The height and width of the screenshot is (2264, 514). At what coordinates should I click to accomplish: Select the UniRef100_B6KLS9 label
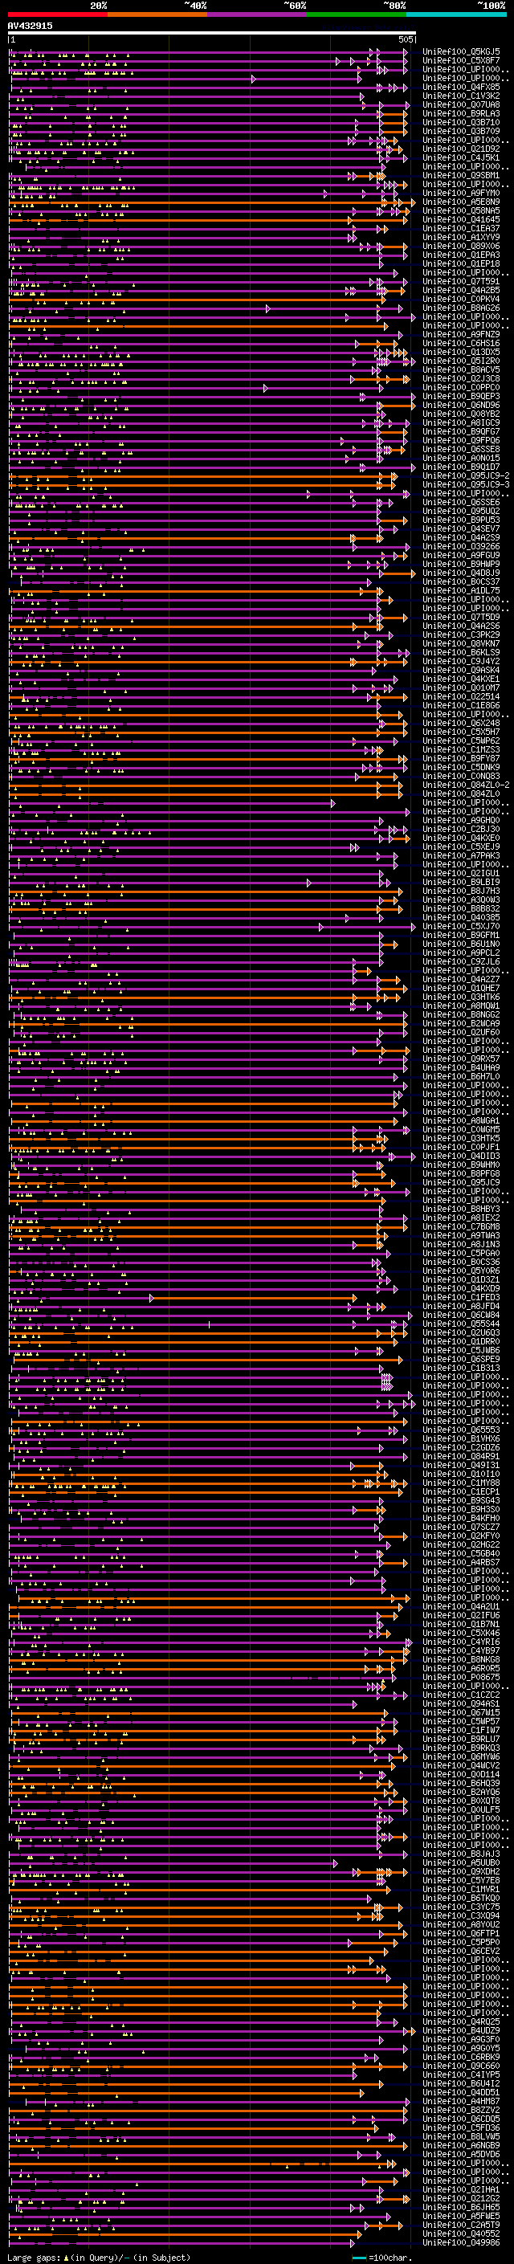[x=461, y=652]
